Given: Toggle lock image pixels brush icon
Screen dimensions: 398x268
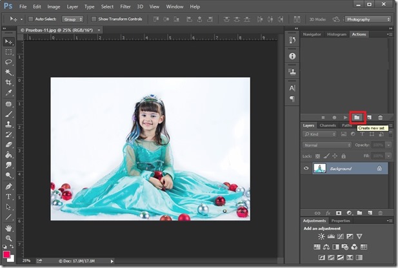Looking at the screenshot, I should (326, 156).
